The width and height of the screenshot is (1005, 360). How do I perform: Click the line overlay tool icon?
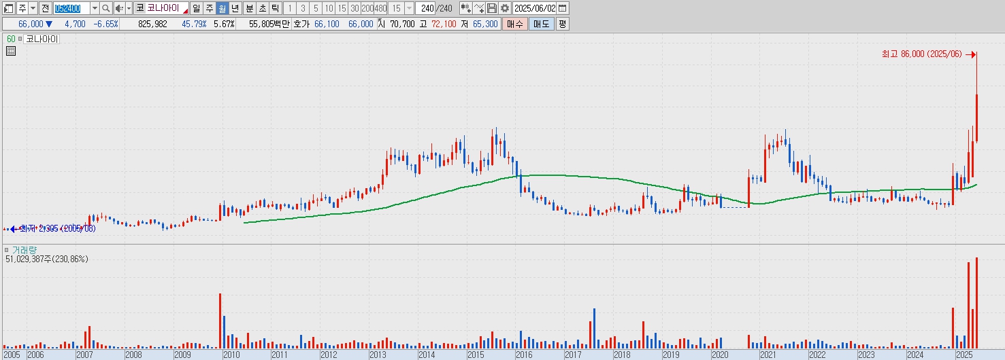coord(479,8)
